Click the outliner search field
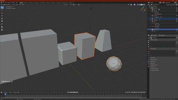Viewport: 178px width, 100px height. point(162,5)
